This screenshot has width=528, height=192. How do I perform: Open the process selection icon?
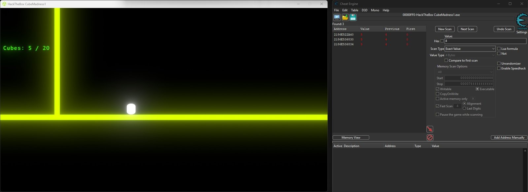337,17
